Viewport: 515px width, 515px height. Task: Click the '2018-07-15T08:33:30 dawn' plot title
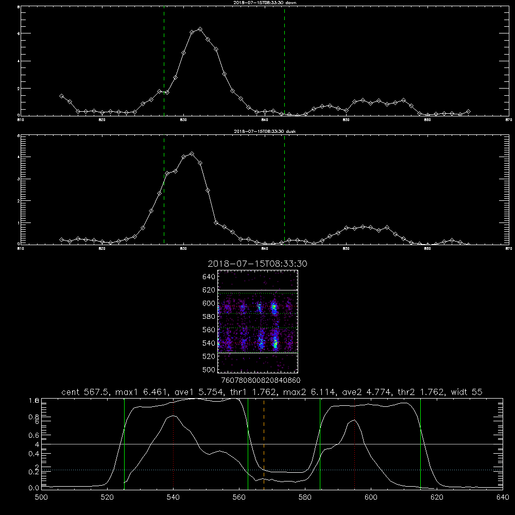(x=265, y=3)
